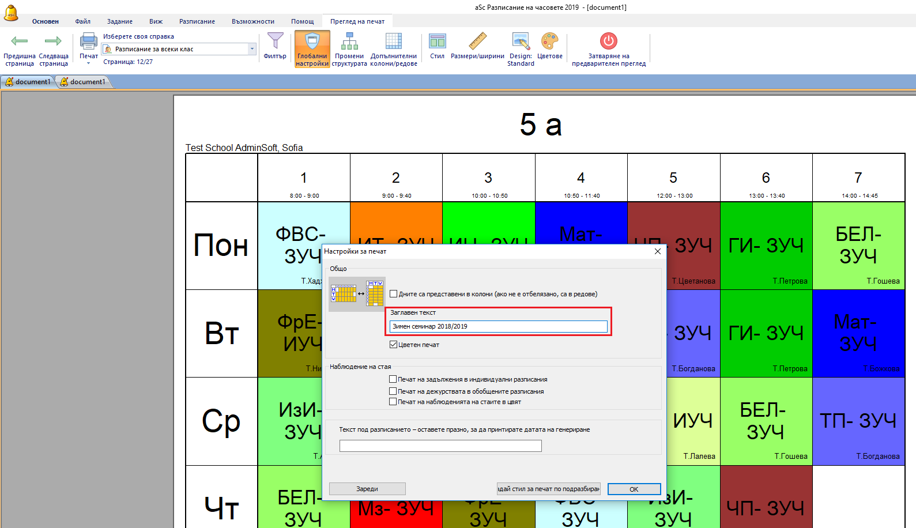Enable Печат на дежурствата в обобщените разписания

point(393,391)
